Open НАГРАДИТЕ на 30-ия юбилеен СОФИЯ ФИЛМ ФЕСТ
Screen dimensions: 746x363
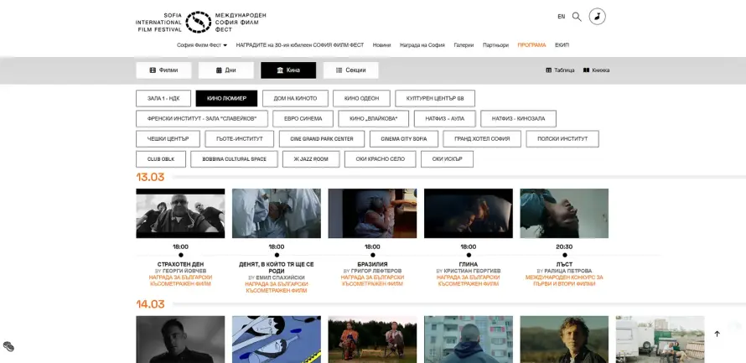tap(300, 45)
